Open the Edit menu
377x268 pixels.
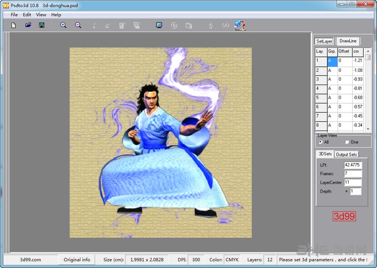[x=27, y=15]
